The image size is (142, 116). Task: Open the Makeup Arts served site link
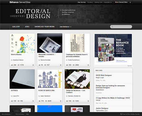98,2
